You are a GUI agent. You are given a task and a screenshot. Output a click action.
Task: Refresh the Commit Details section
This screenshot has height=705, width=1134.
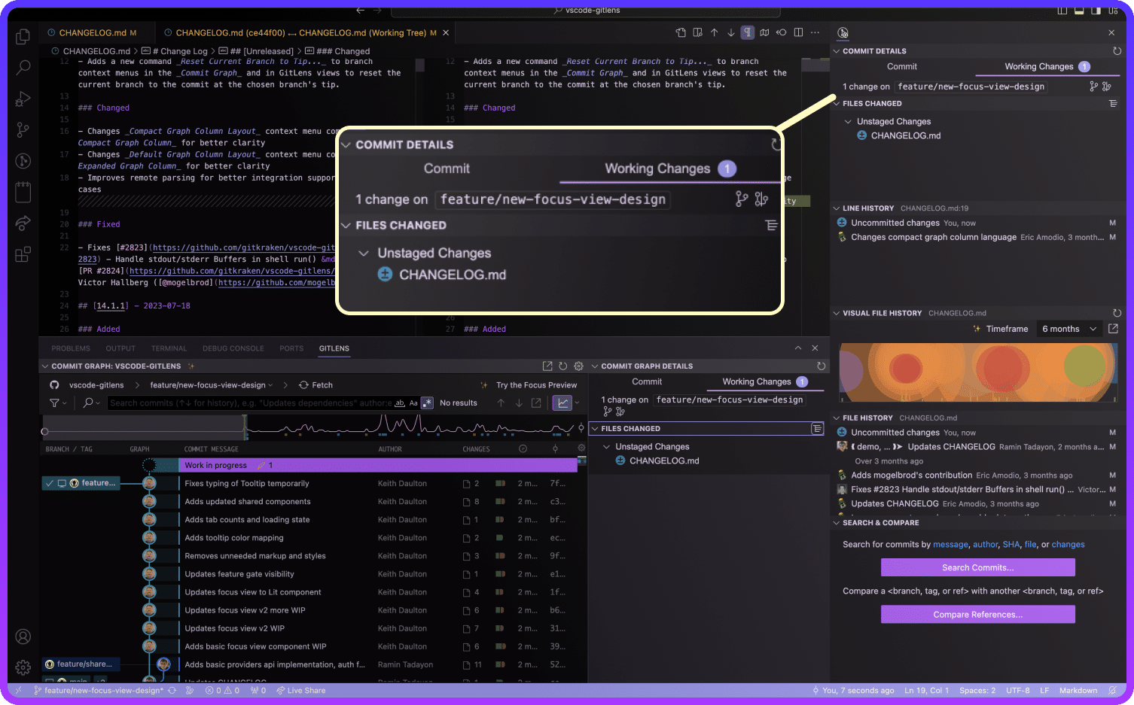1117,51
